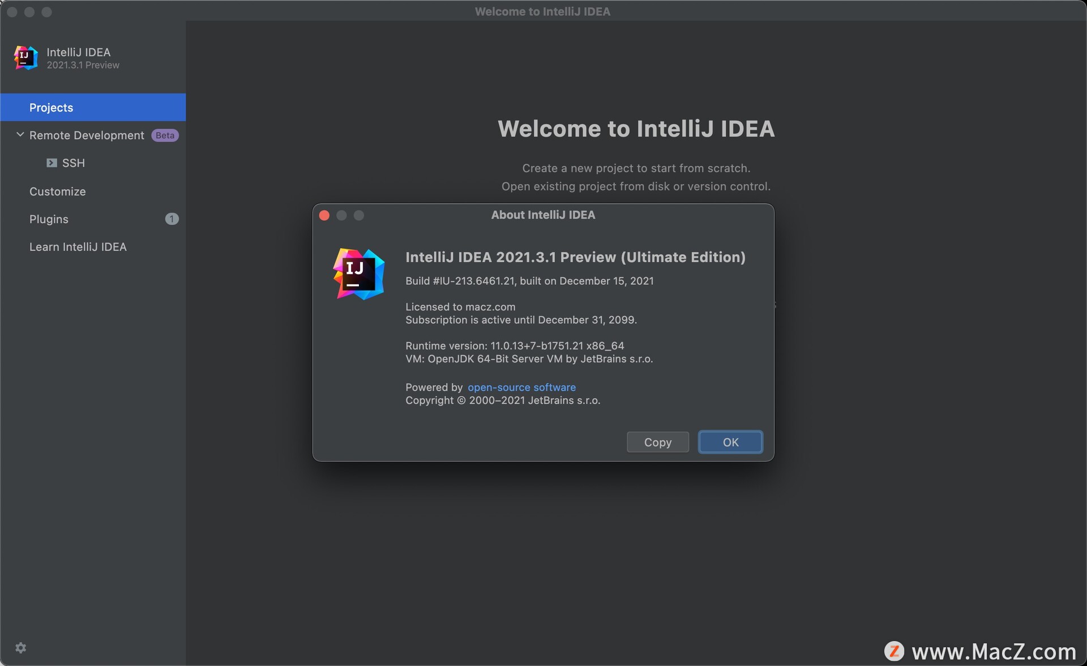Open the settings gear in the welcome window
This screenshot has width=1087, height=666.
click(x=21, y=648)
